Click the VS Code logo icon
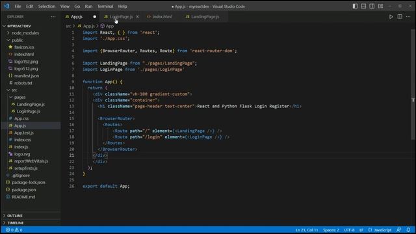416x234 pixels. [x=6, y=6]
